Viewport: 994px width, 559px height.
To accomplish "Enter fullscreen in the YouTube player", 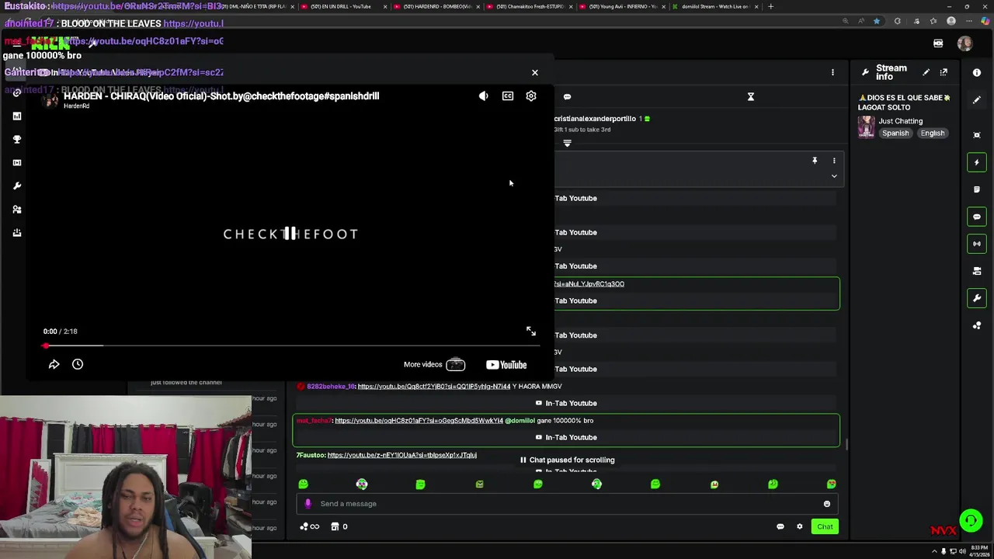I will (x=531, y=332).
